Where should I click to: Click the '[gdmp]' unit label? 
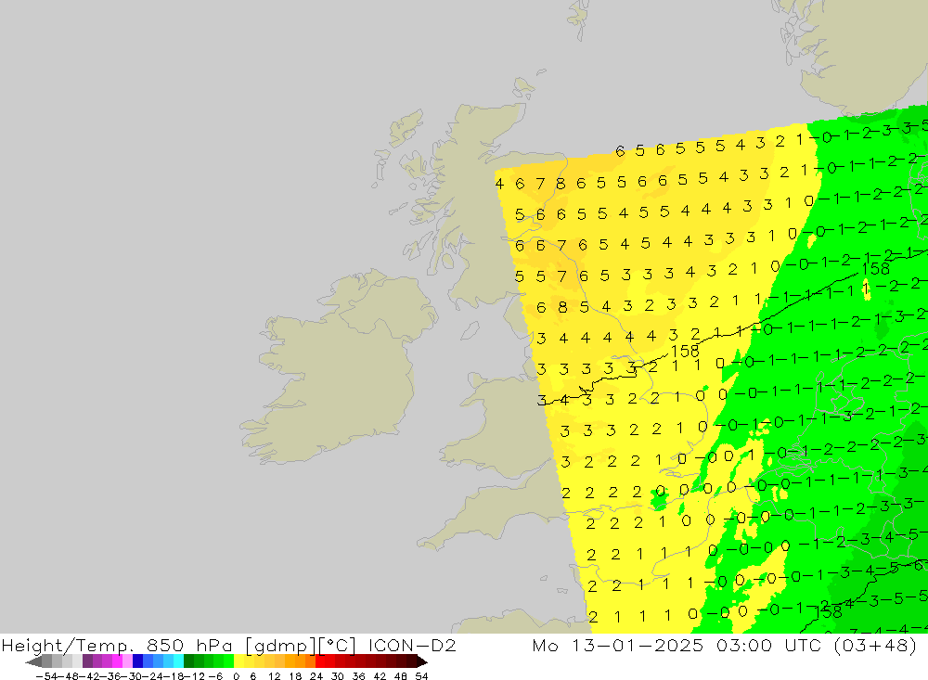[279, 646]
